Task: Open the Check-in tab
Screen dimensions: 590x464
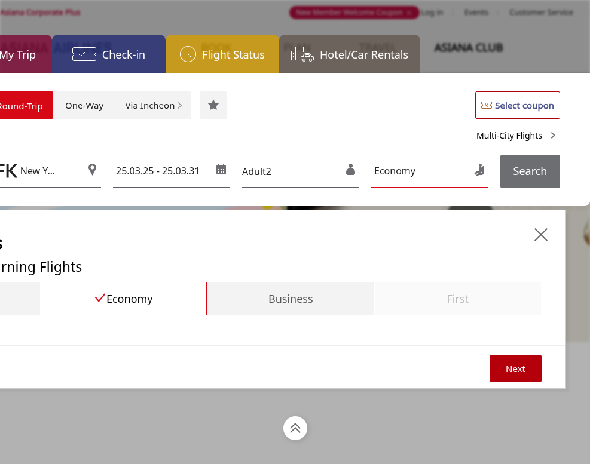Action: pos(109,54)
